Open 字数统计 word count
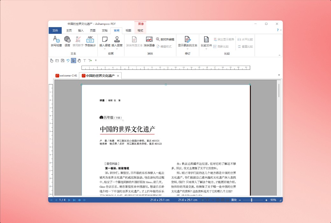331x223 pixels. click(x=90, y=40)
